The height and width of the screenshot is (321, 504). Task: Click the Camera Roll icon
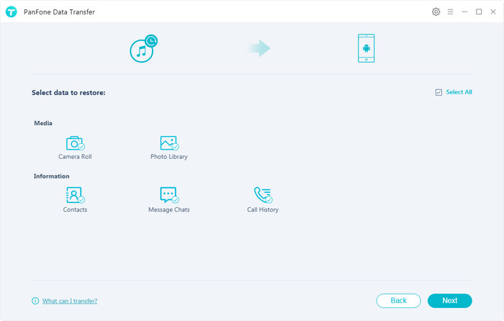[x=75, y=143]
